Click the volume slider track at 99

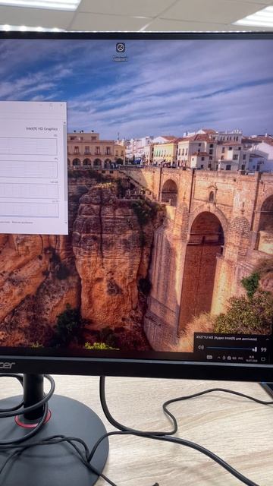[231, 349]
